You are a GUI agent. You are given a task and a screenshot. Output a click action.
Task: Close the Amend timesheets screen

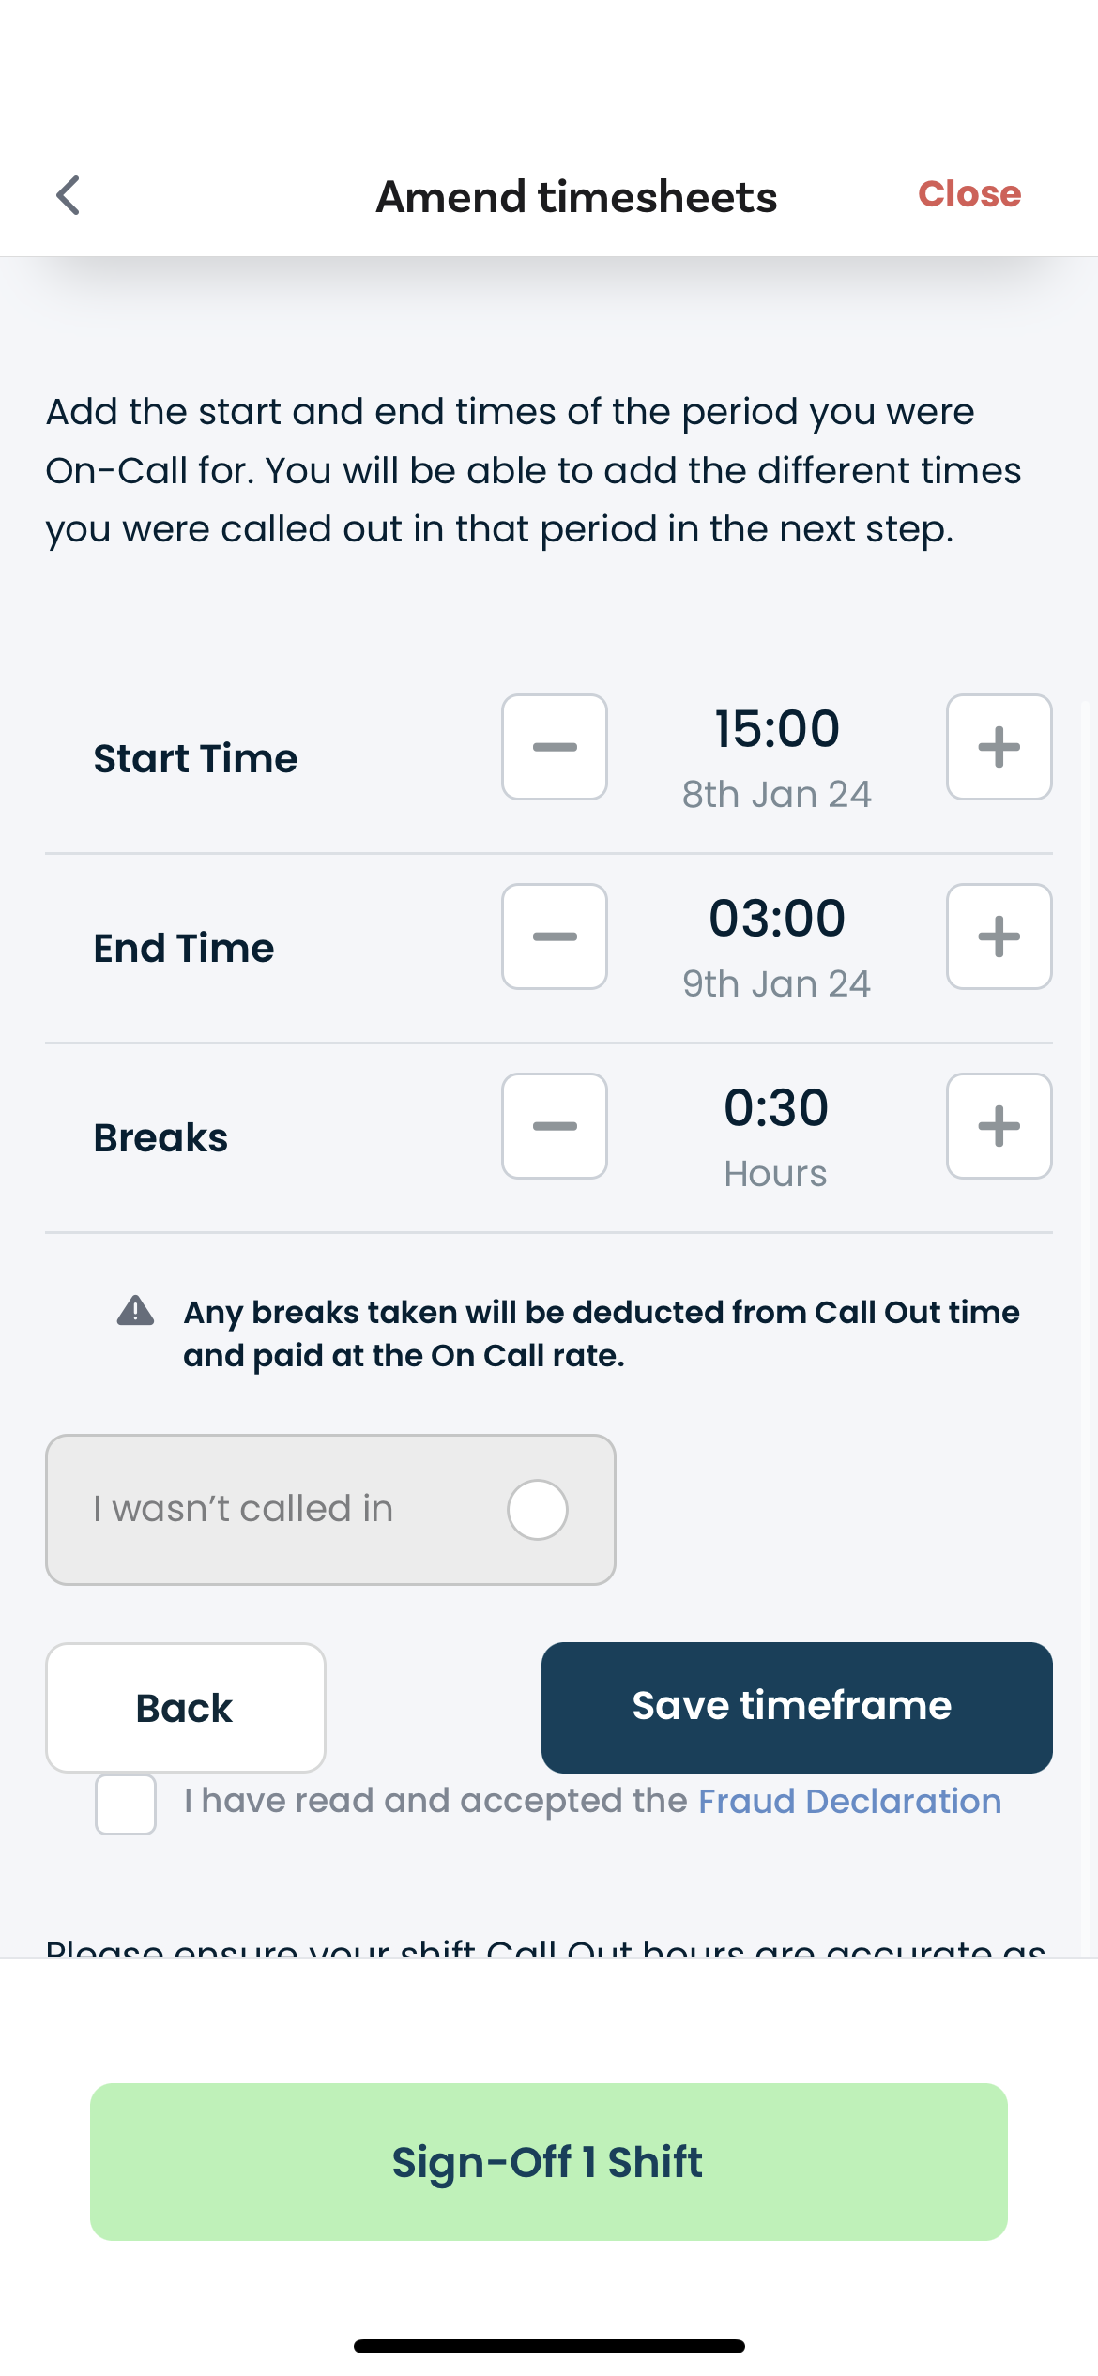tap(969, 195)
